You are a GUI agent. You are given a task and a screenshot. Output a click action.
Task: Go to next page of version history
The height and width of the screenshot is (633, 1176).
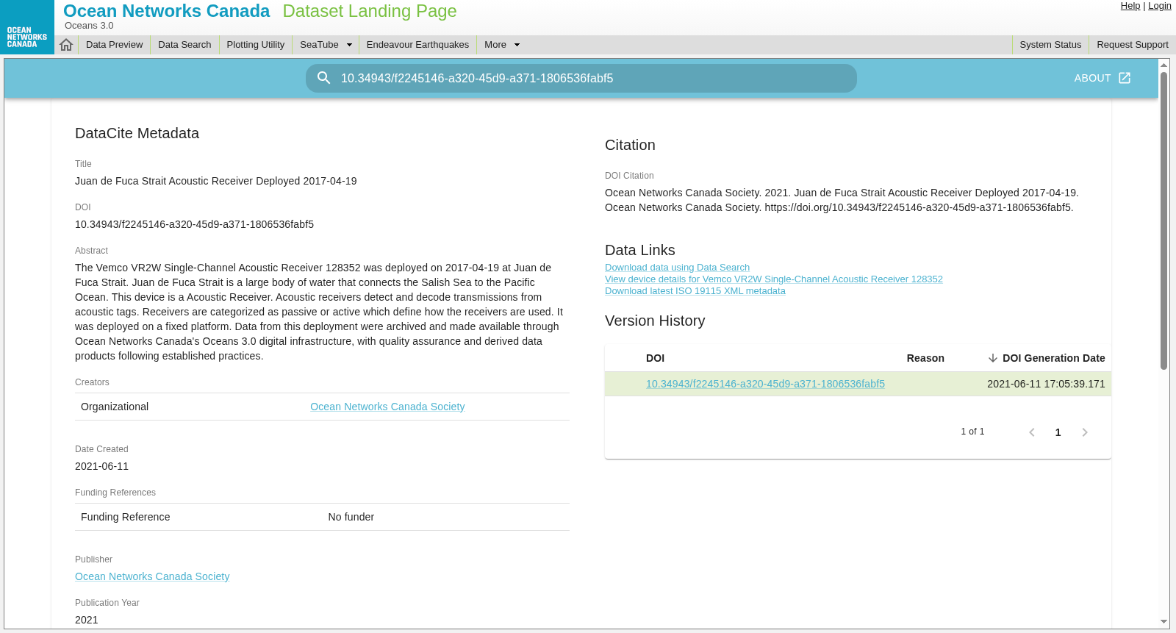click(1085, 432)
